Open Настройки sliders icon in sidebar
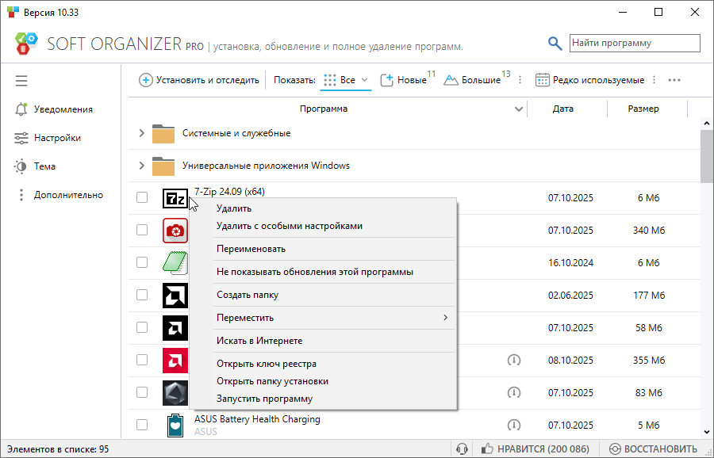The height and width of the screenshot is (458, 714). [x=21, y=138]
